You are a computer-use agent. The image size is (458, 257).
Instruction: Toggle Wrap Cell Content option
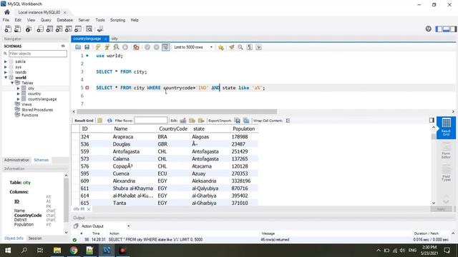pos(288,121)
